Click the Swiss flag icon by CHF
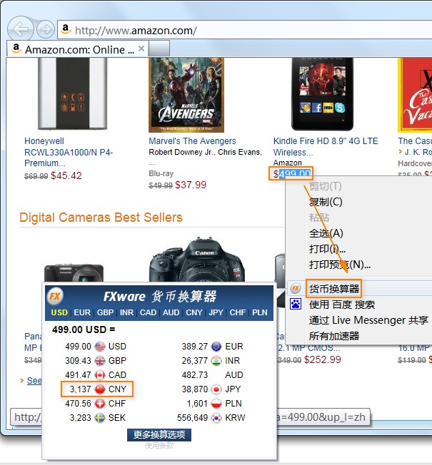The height and width of the screenshot is (465, 432). 100,404
